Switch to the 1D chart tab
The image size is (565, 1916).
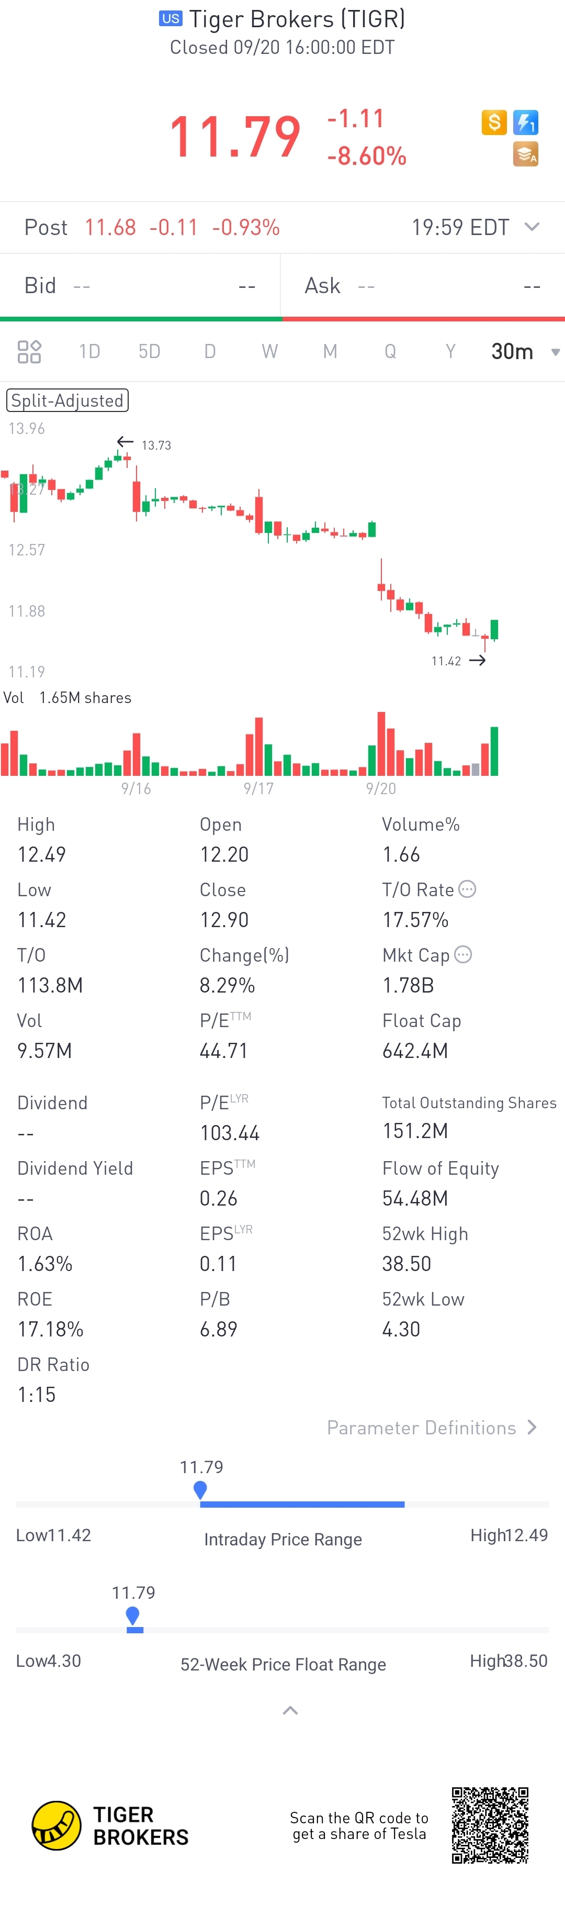89,351
